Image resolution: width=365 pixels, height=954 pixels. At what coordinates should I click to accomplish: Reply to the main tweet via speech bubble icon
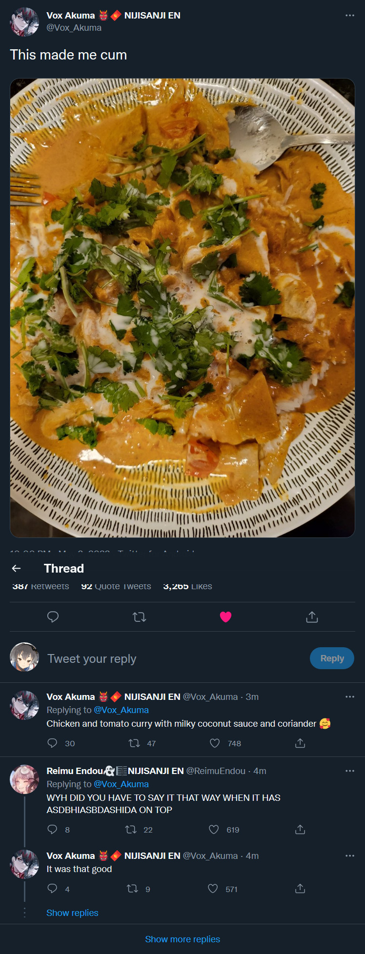click(53, 617)
